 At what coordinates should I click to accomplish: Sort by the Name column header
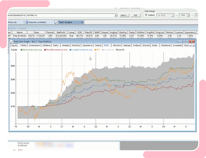point(20,32)
